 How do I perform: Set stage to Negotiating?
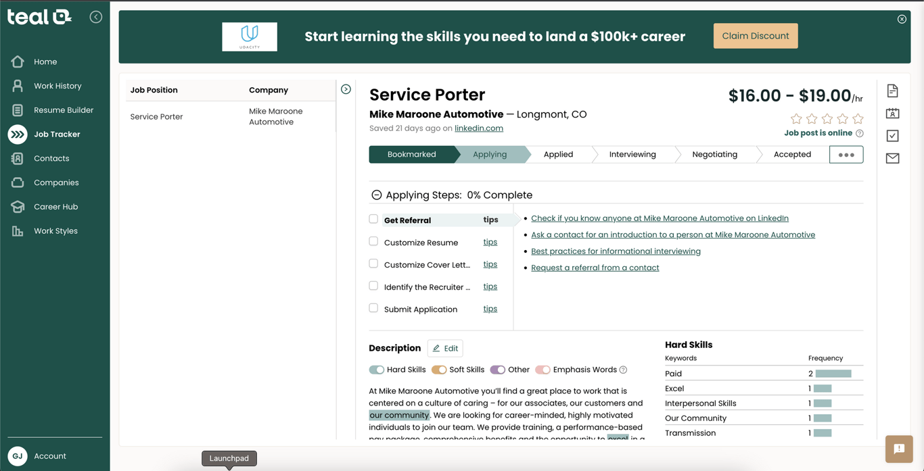pyautogui.click(x=714, y=155)
